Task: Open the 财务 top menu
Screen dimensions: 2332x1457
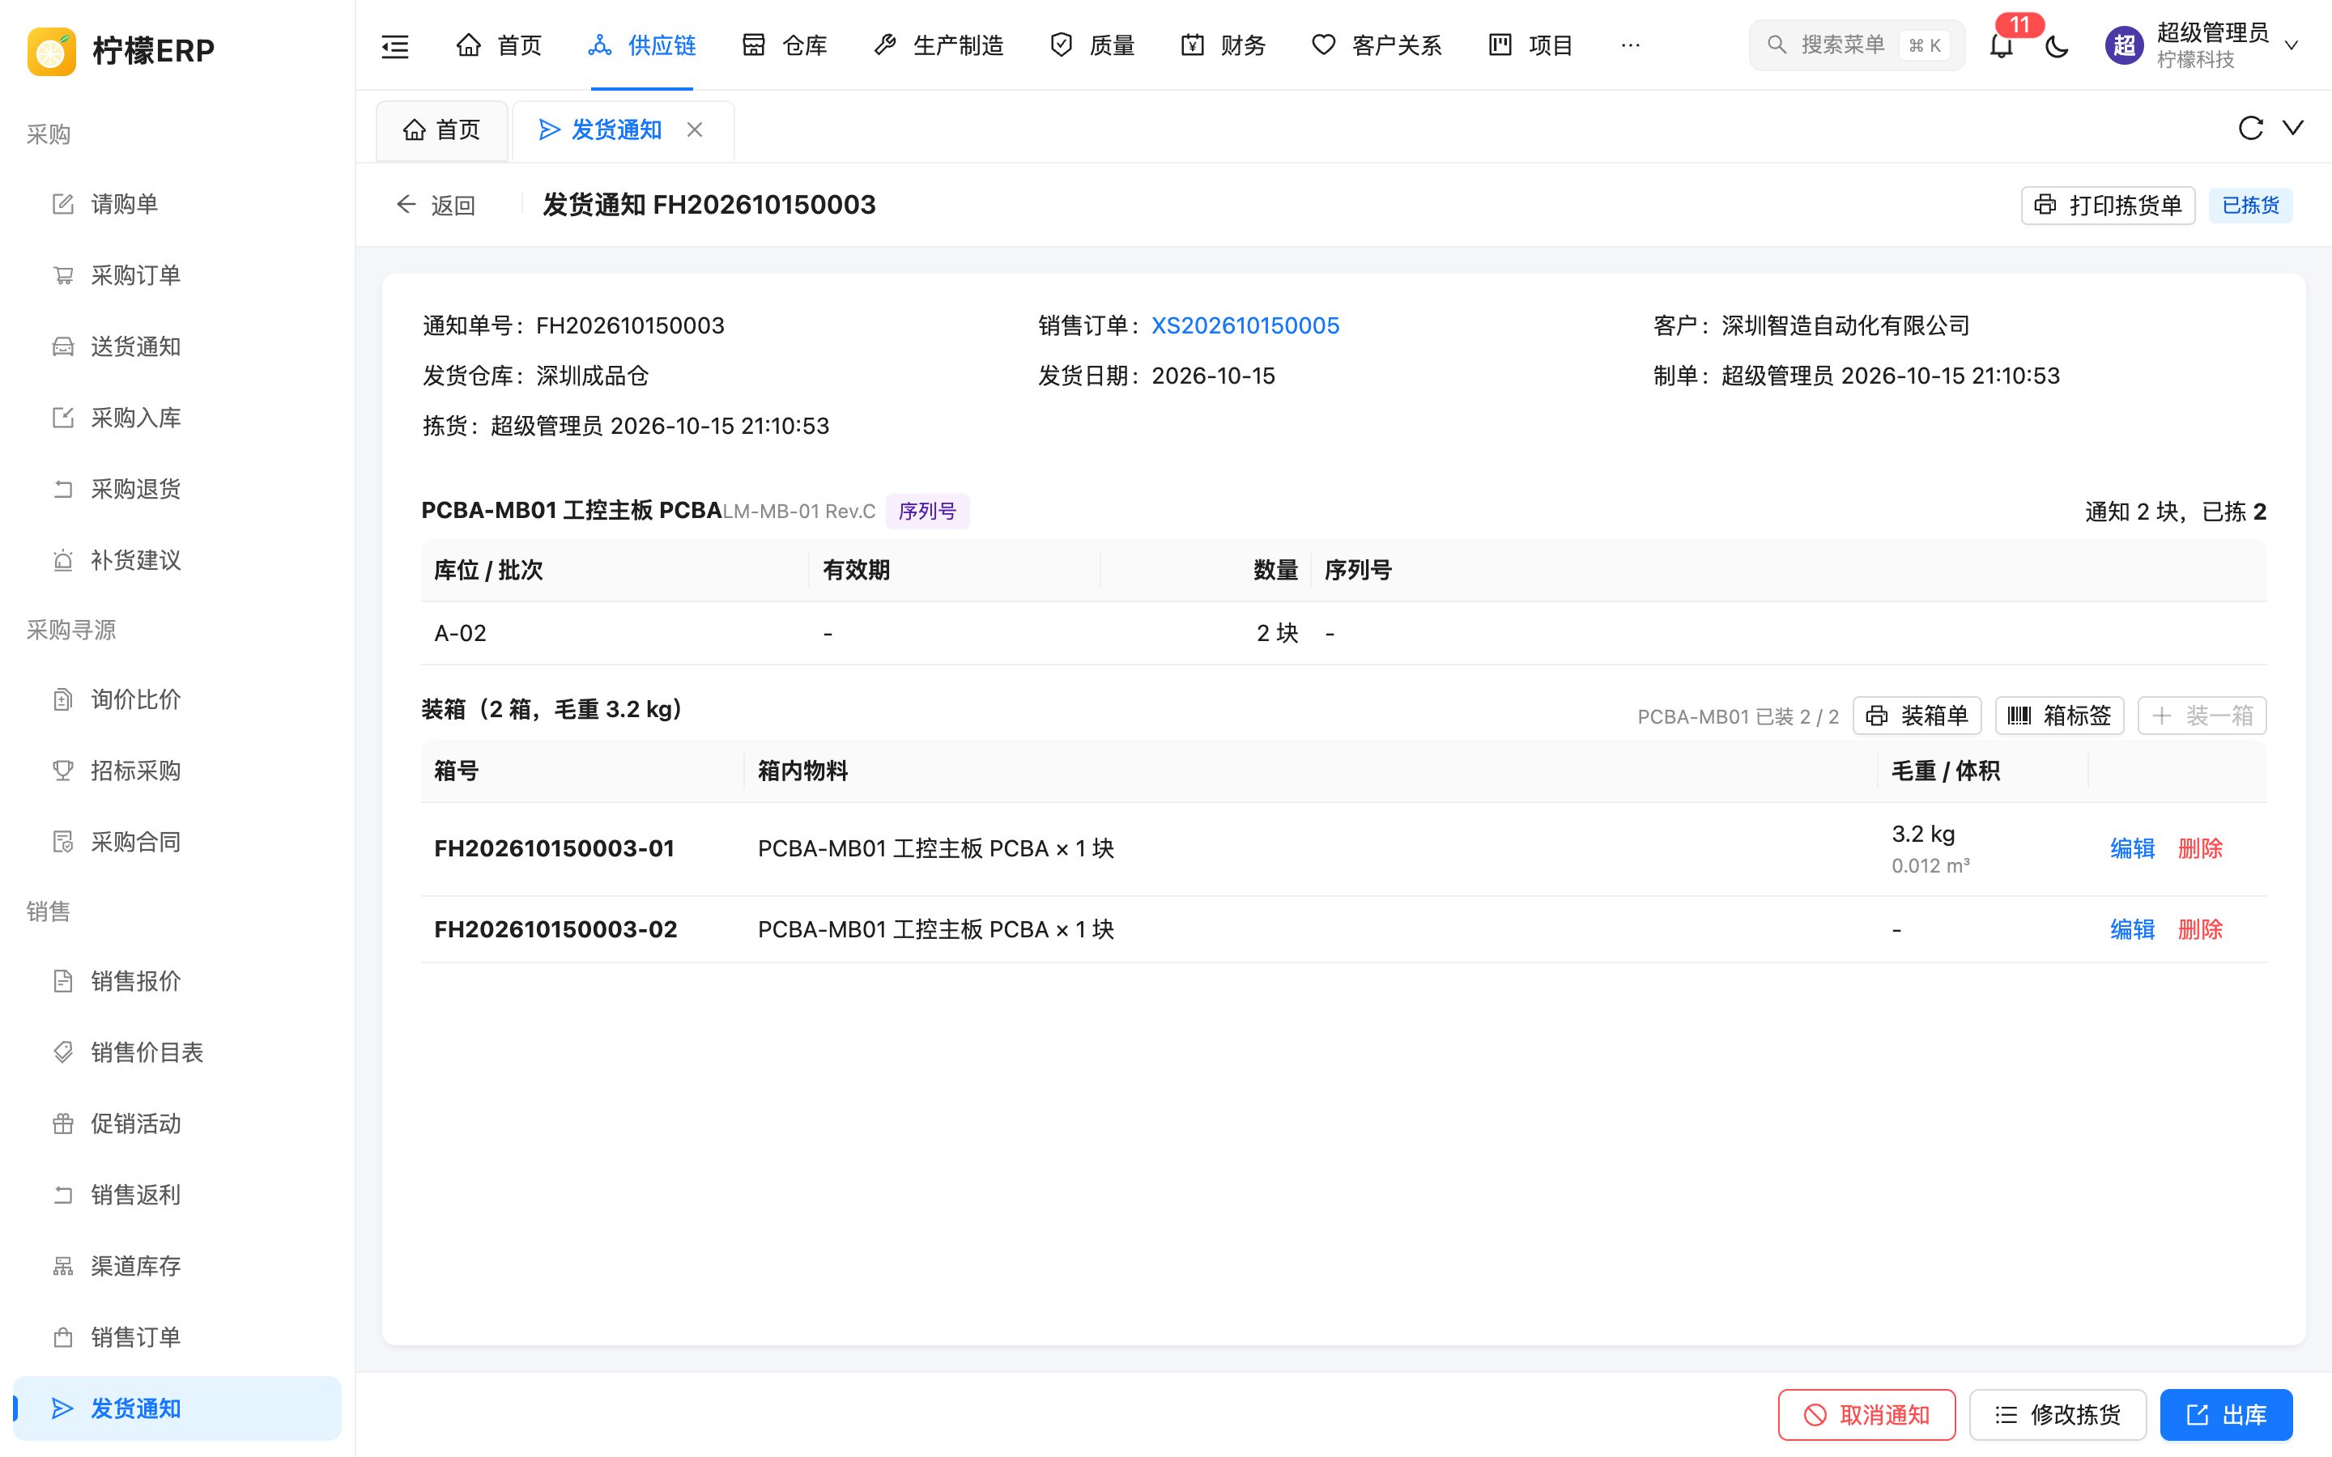Action: coord(1223,45)
